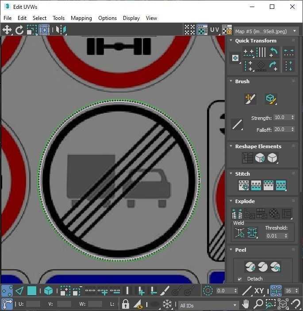Click the Reset Peel icon
Screen dimensions: 303x311
pyautogui.click(x=275, y=267)
